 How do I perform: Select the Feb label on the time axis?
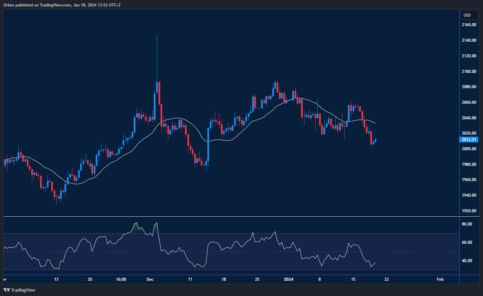click(x=440, y=279)
